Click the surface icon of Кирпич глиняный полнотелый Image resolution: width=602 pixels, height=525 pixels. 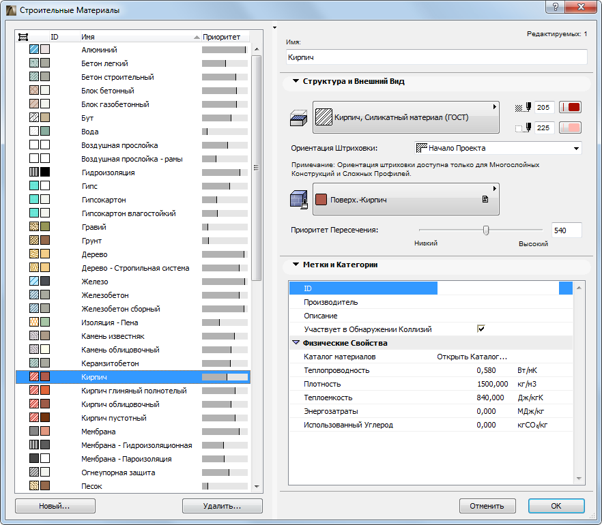(45, 390)
